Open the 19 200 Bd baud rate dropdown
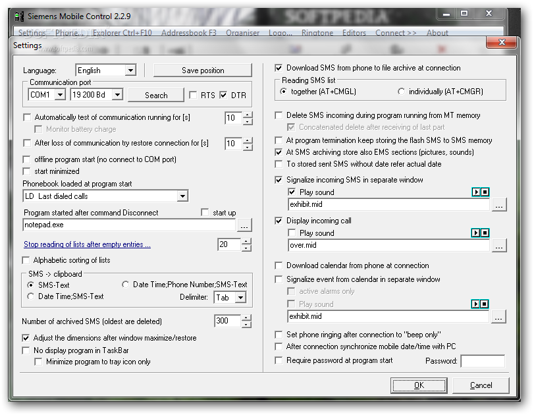 (x=117, y=94)
